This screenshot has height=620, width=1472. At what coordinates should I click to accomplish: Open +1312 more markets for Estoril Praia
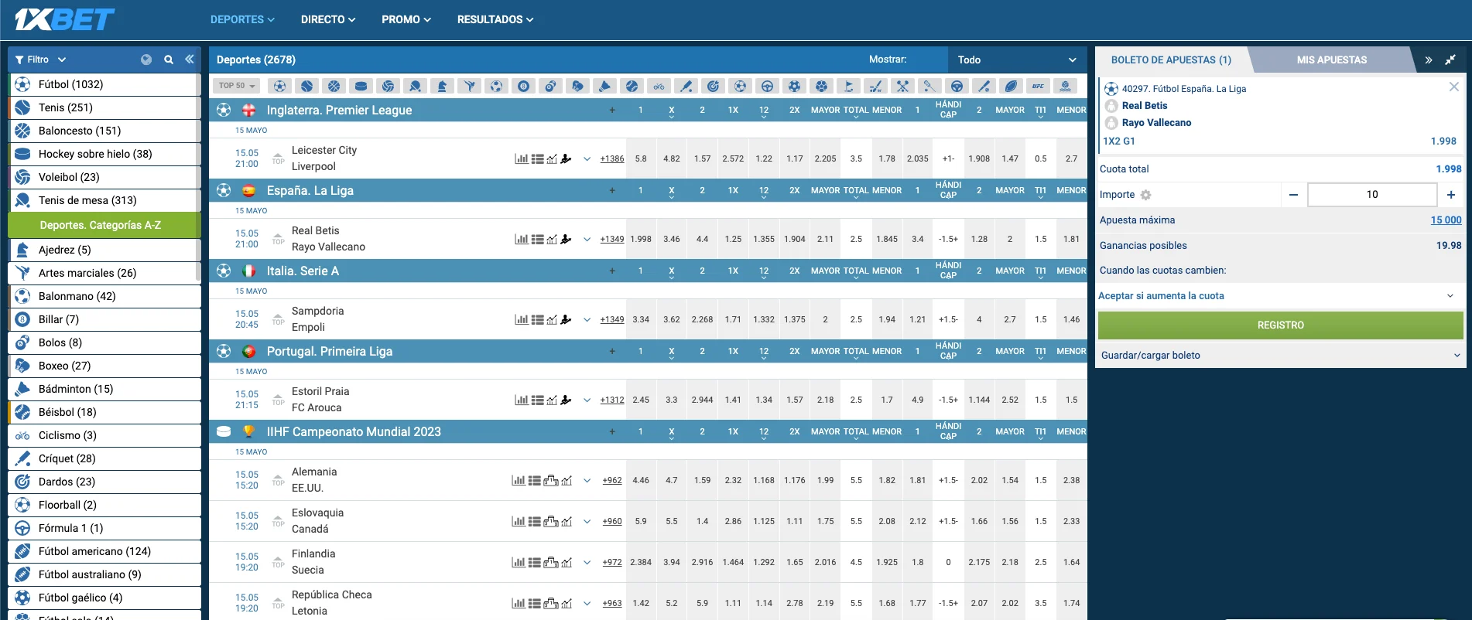tap(612, 400)
